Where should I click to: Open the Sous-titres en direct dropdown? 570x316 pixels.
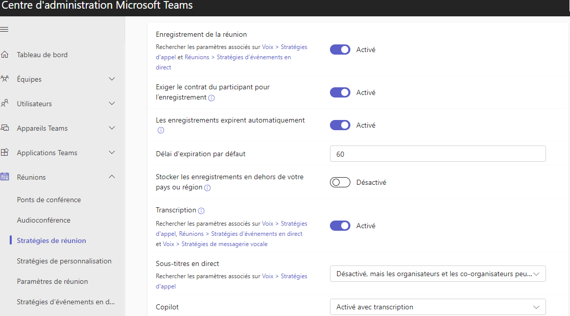point(438,274)
